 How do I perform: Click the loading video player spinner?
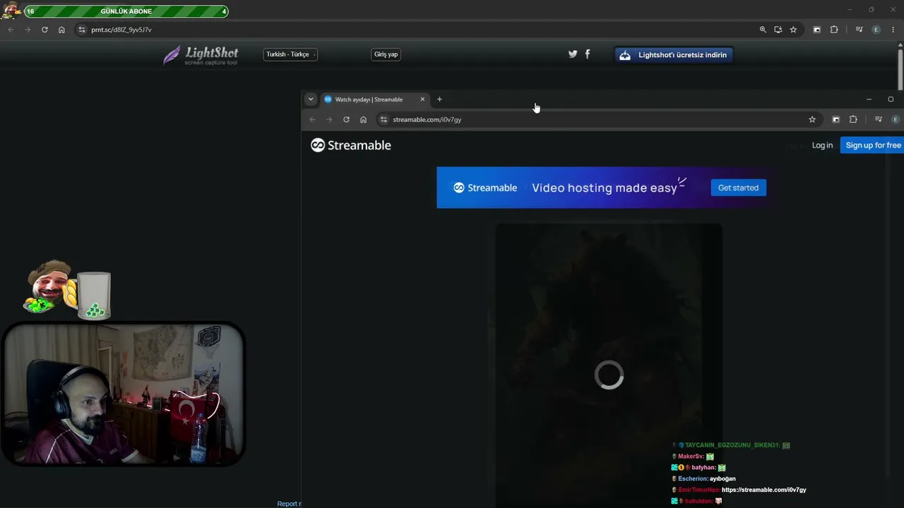(609, 375)
